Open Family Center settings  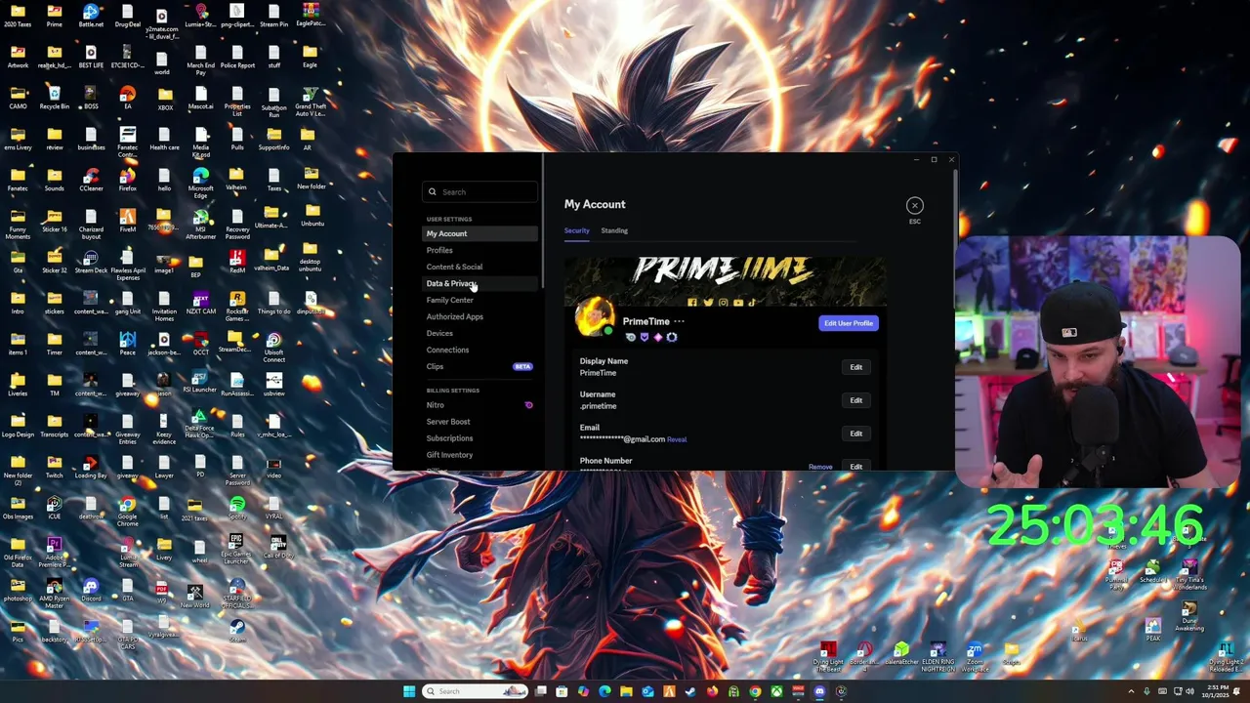(479, 300)
